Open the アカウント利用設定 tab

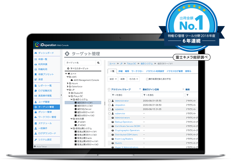pos(155,71)
